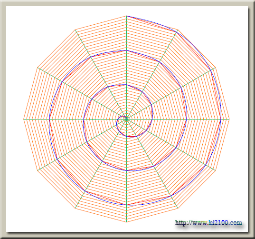Select the spiral's innermost crossing on the upper vertical spoke
This screenshot has height=239, width=255.
pos(126,85)
